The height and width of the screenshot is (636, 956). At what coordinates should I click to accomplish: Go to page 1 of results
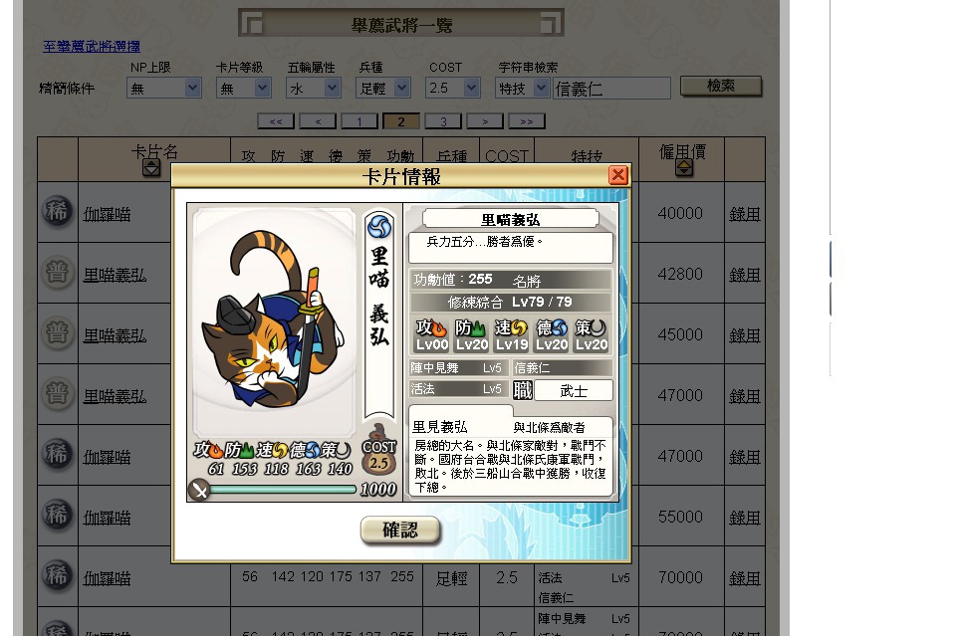[x=359, y=121]
